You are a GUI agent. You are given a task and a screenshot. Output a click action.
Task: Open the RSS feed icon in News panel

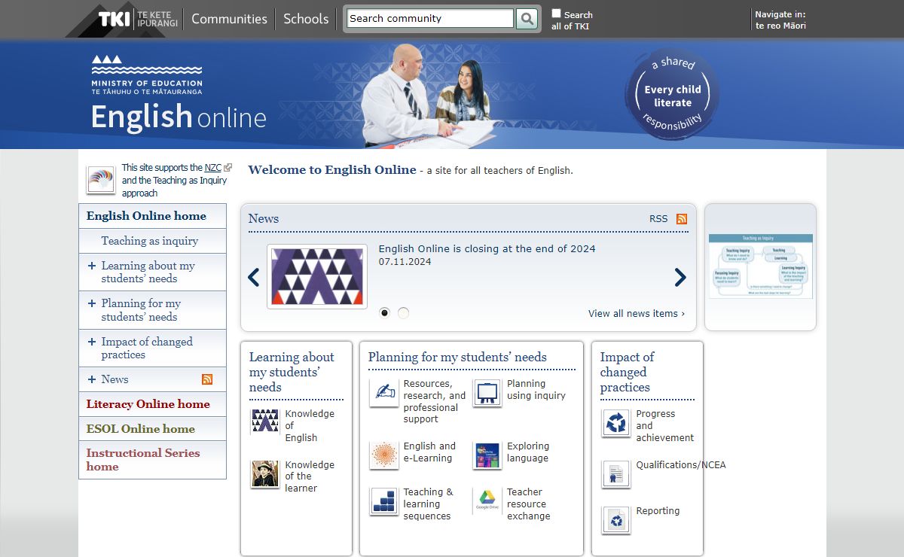(682, 219)
